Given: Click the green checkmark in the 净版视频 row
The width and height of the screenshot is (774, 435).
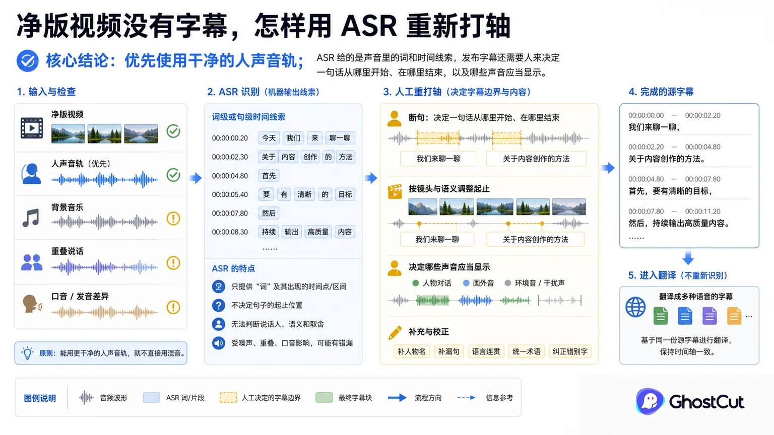Looking at the screenshot, I should coord(173,131).
